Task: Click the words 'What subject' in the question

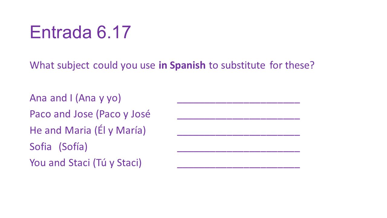Action: click(59, 65)
